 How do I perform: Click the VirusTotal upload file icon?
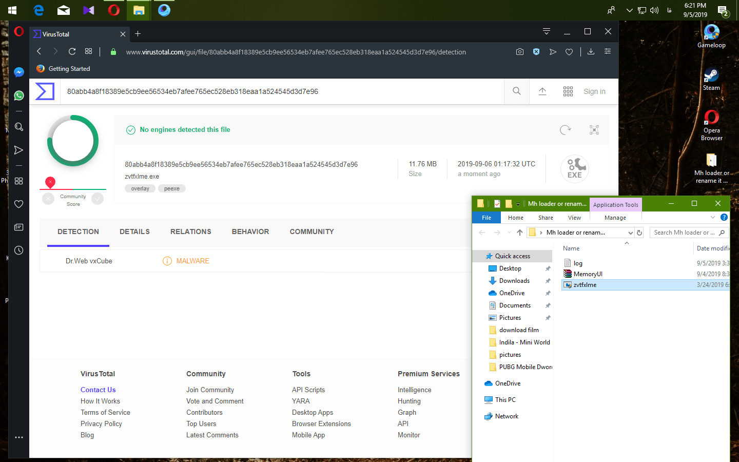coord(542,91)
